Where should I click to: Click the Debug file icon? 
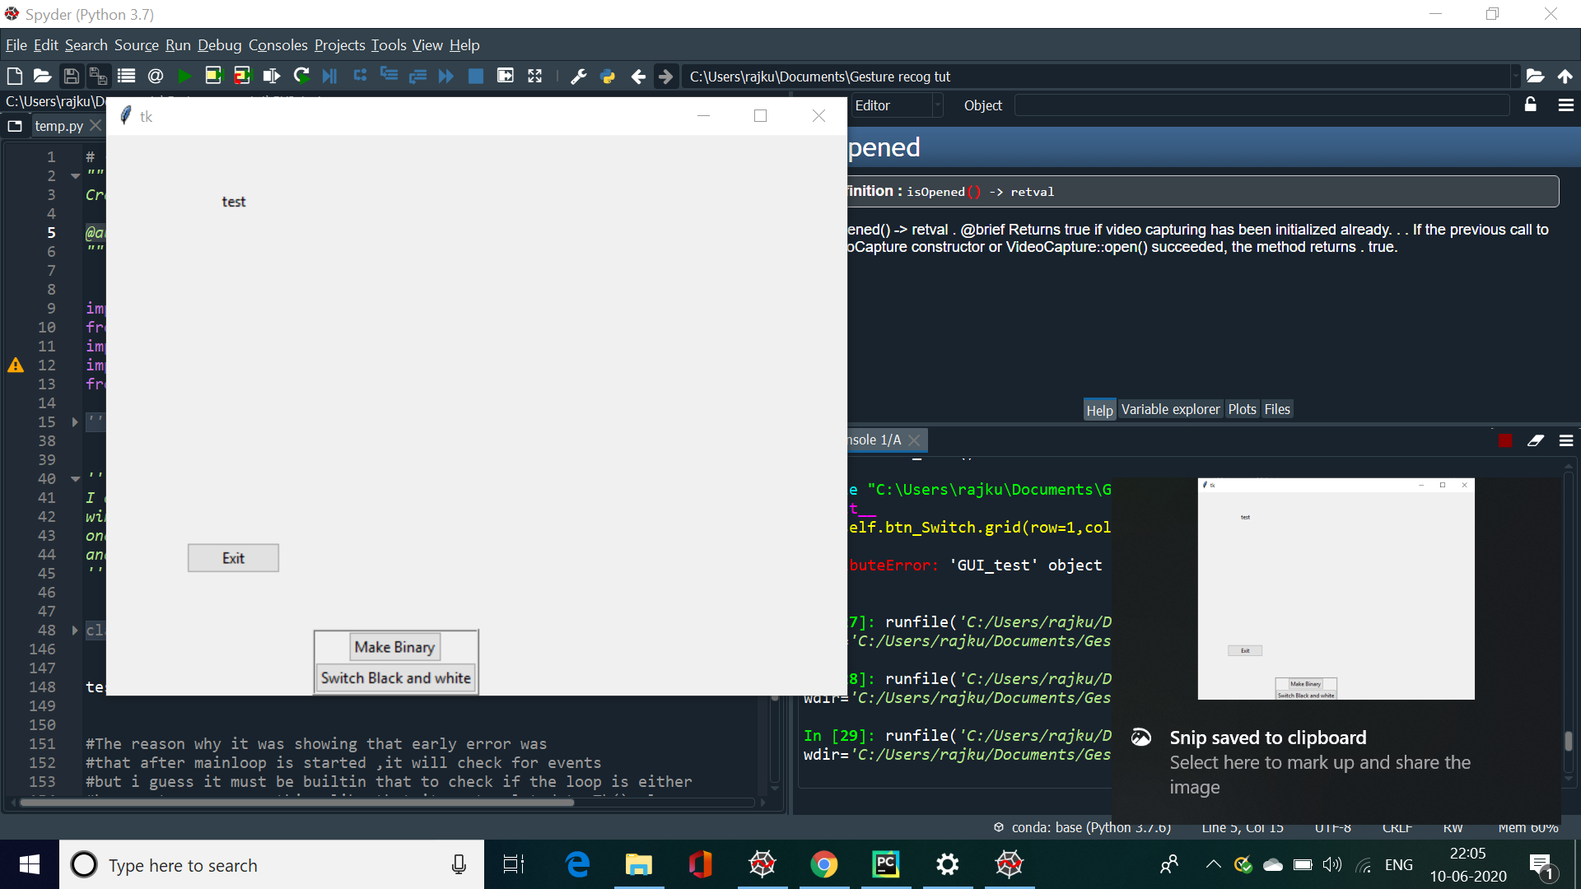pyautogui.click(x=329, y=77)
